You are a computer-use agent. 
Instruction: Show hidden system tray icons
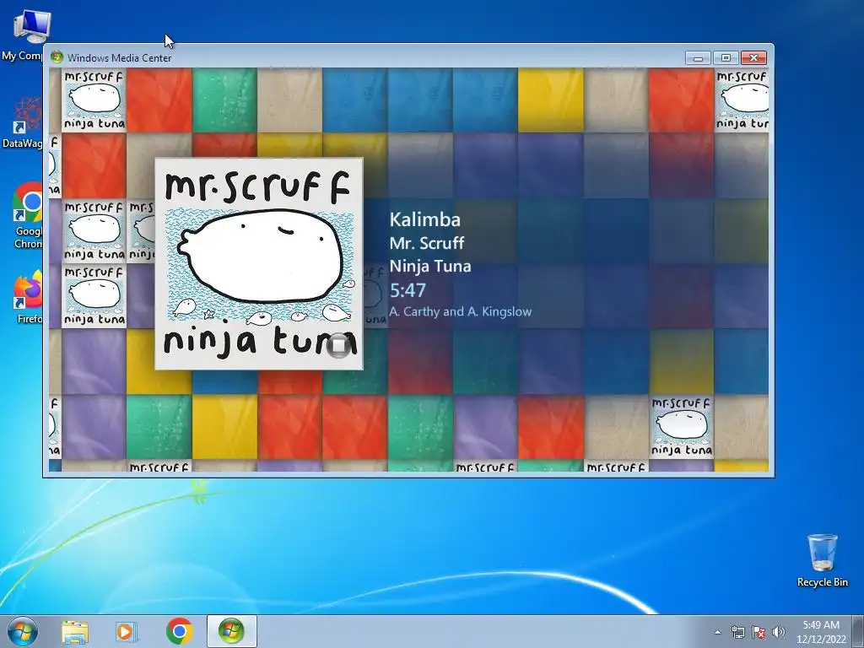click(717, 632)
